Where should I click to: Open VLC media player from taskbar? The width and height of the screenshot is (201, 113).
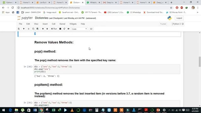(72, 110)
